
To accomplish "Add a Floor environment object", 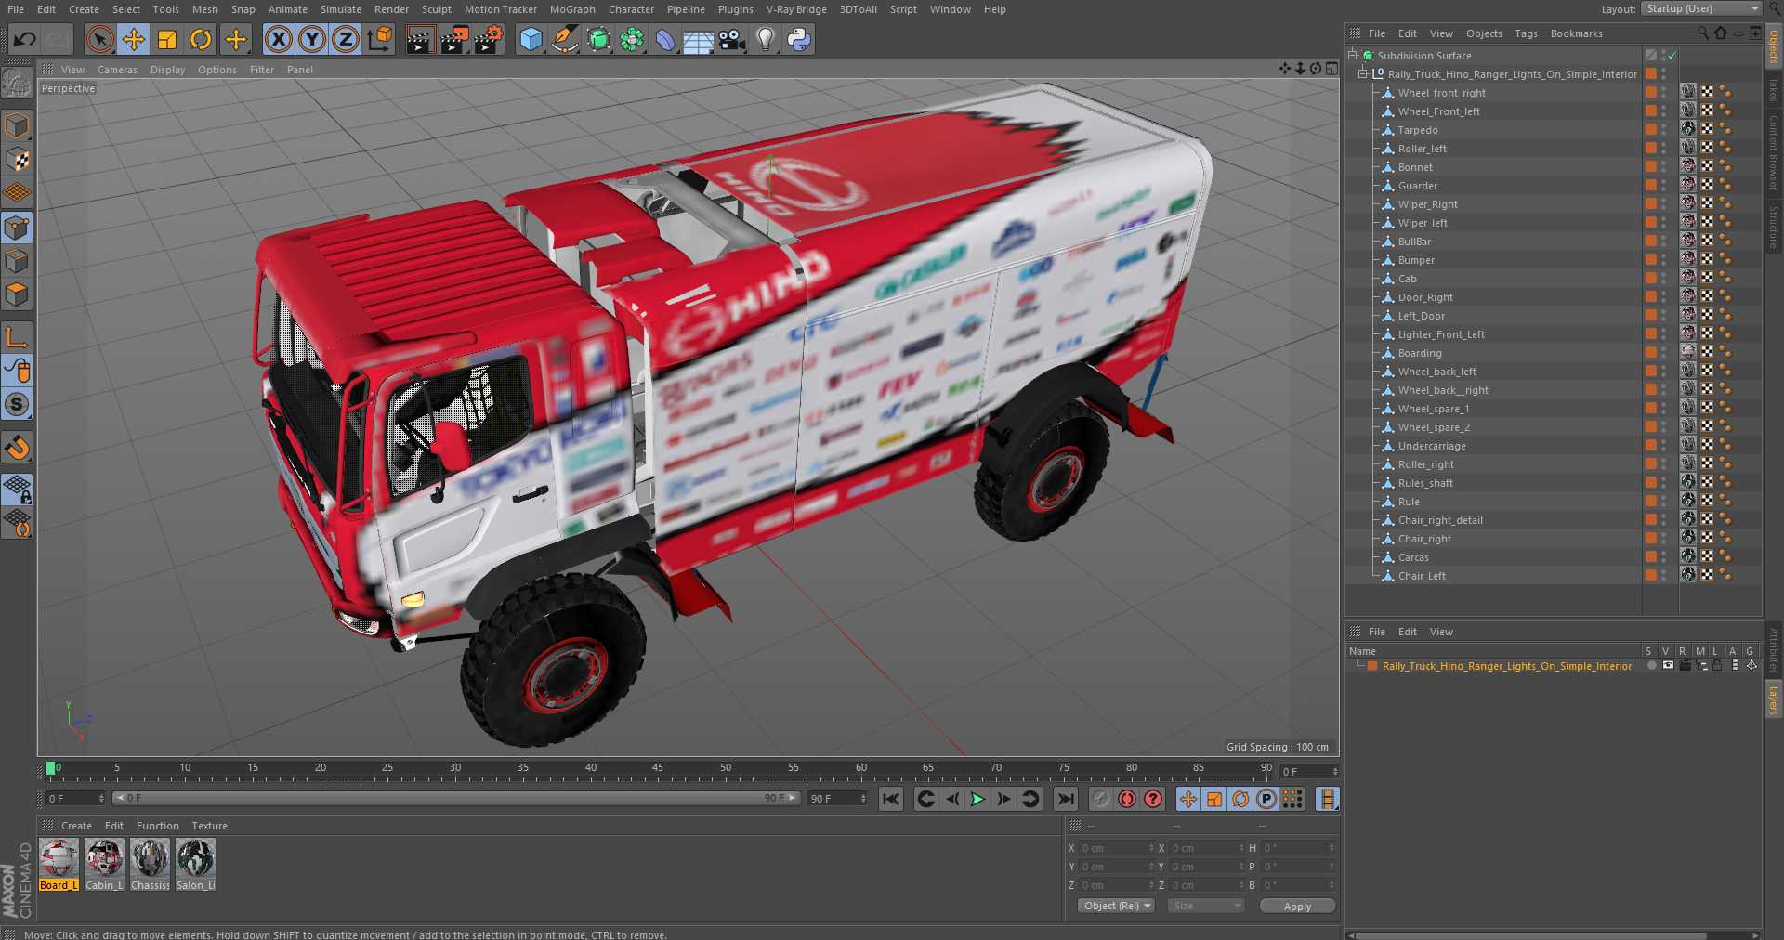I will pos(698,39).
